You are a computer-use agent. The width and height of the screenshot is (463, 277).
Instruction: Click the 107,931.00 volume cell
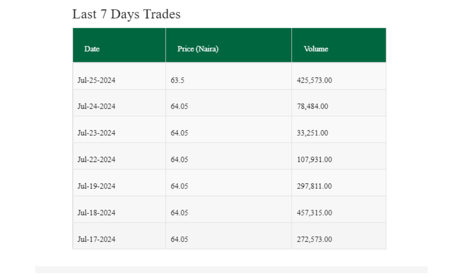[x=314, y=160]
